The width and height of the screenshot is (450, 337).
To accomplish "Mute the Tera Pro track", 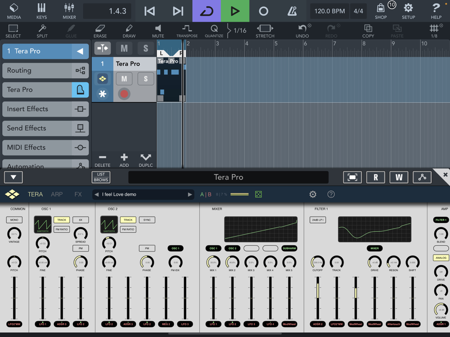I will tap(124, 79).
